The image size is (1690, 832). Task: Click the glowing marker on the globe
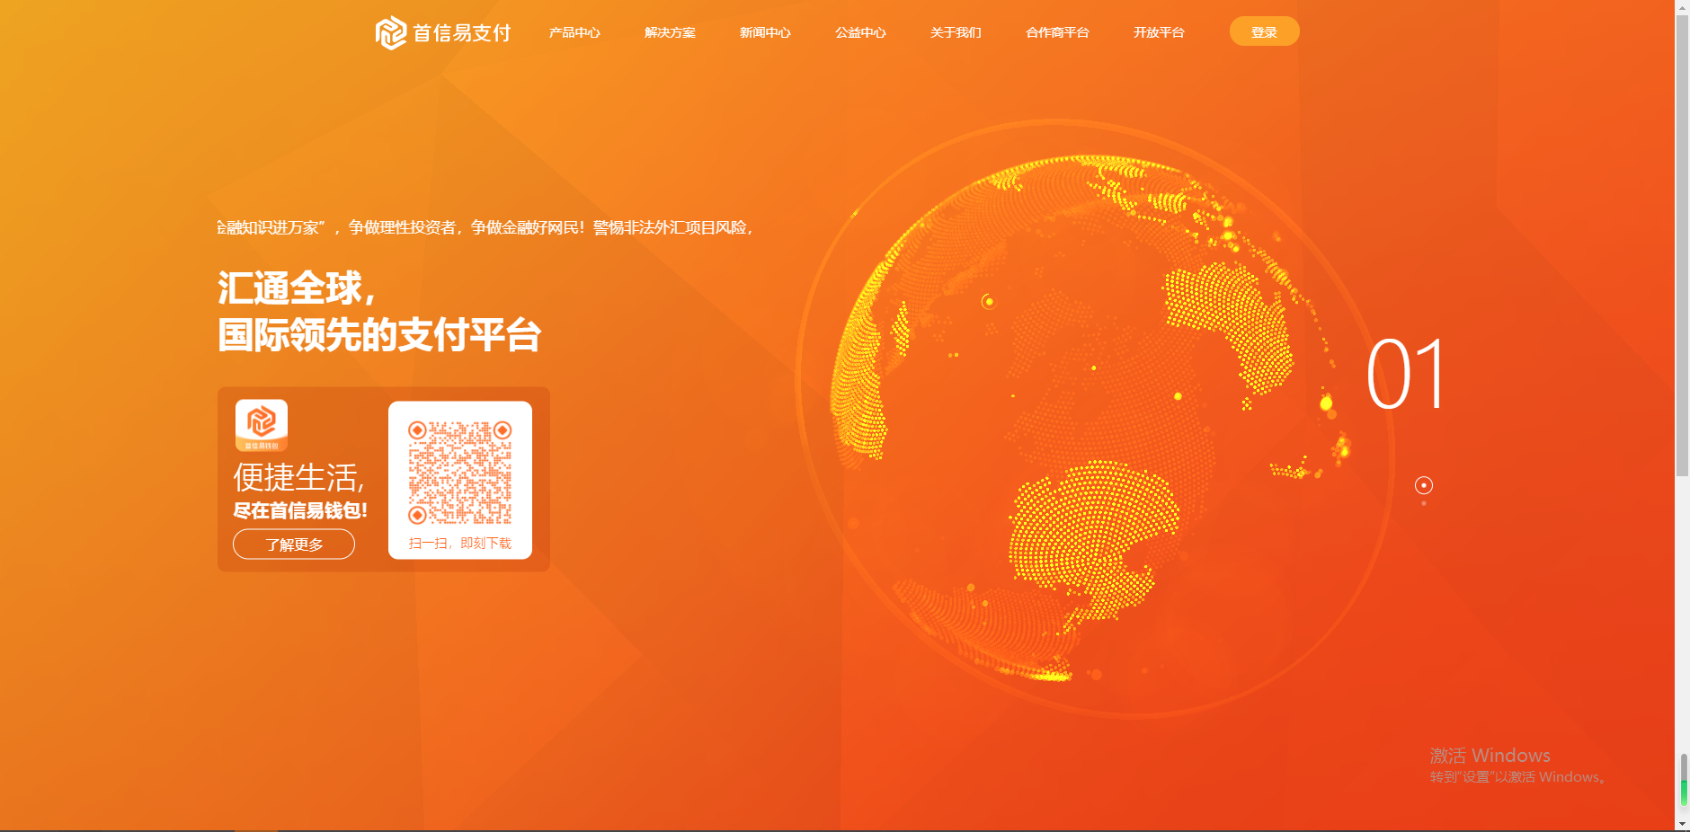pyautogui.click(x=989, y=301)
